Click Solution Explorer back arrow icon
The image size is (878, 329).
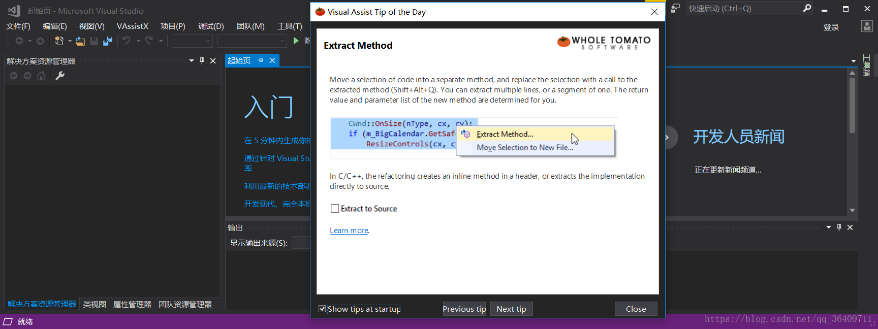[14, 76]
